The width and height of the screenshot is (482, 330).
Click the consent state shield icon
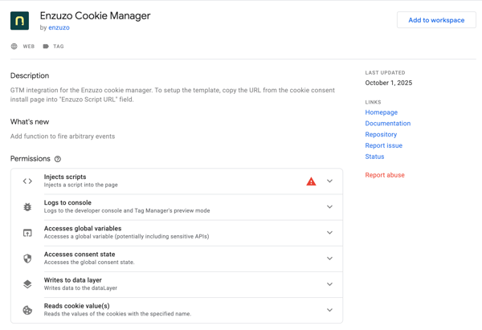tap(27, 259)
